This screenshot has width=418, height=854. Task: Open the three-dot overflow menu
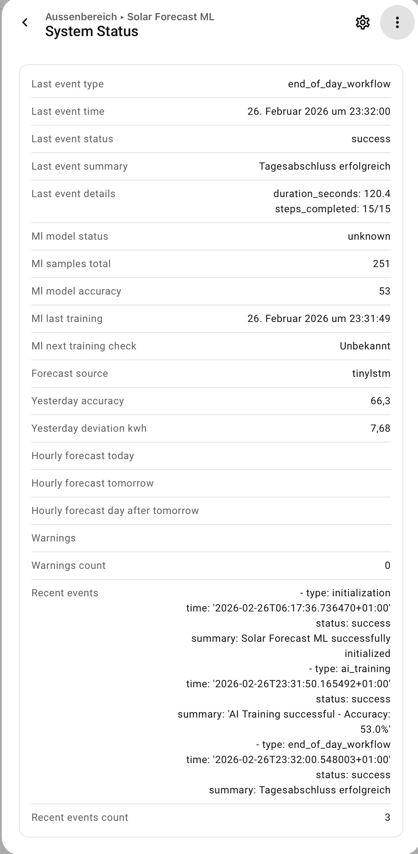point(397,22)
